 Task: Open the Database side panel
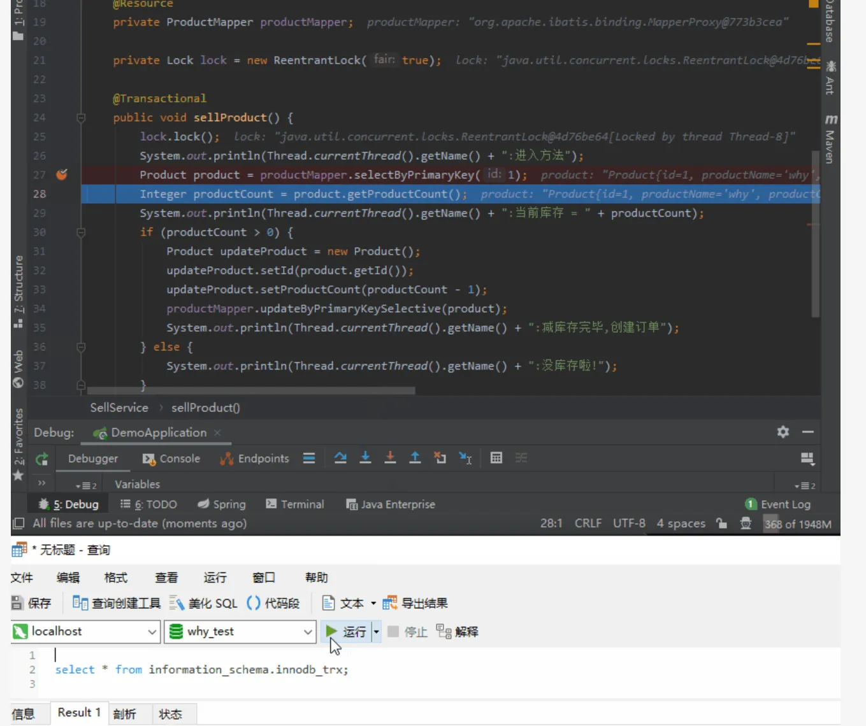[x=830, y=22]
